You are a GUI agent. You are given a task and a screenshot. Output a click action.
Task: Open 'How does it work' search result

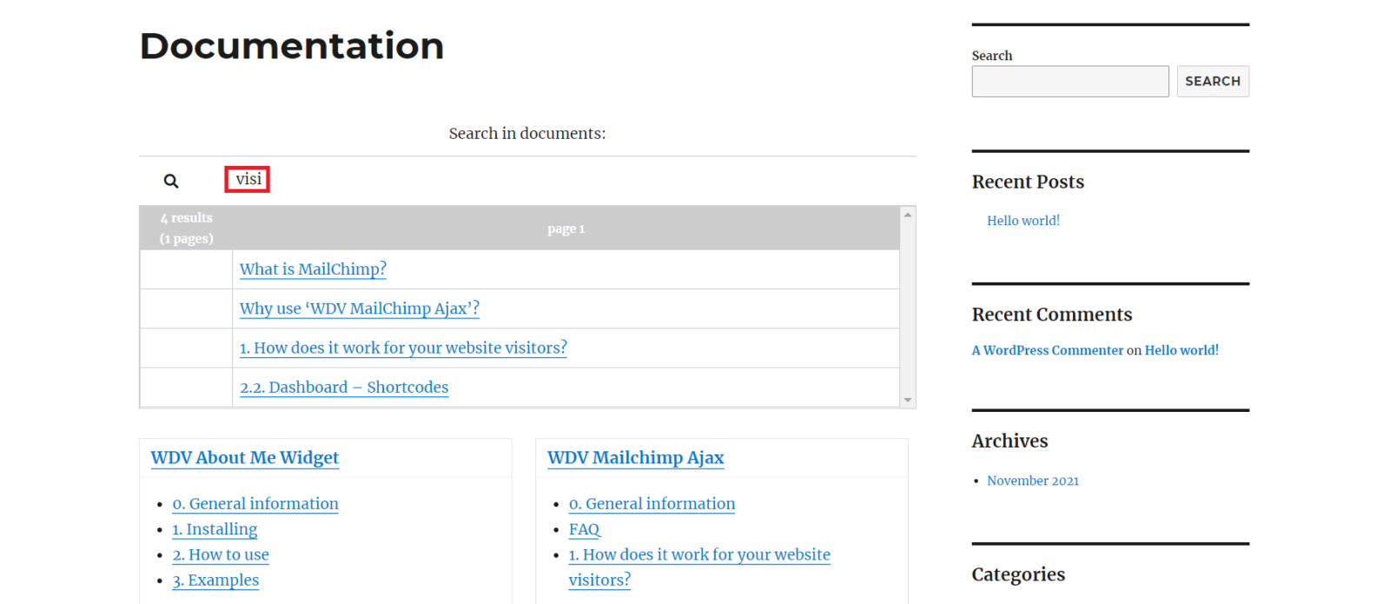tap(403, 348)
